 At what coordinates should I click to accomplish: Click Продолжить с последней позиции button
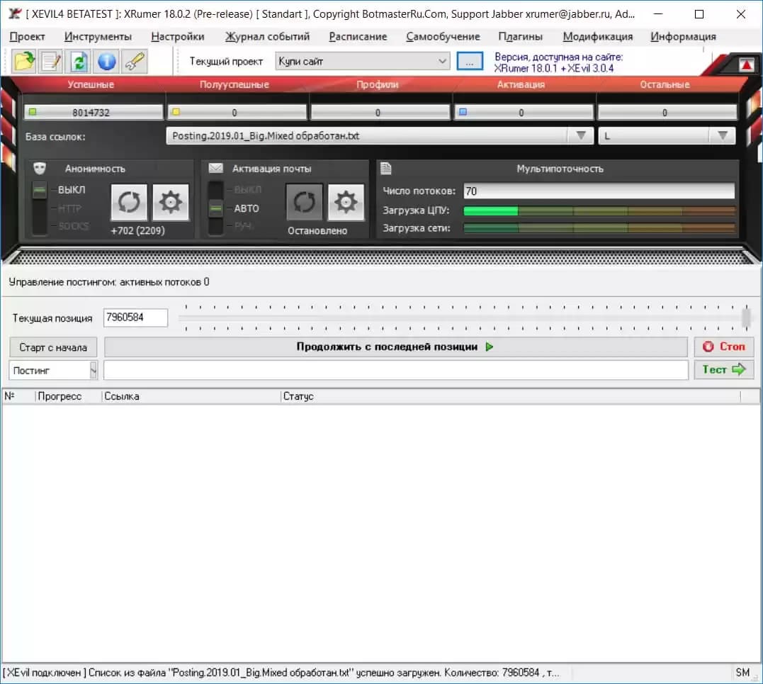pos(395,347)
